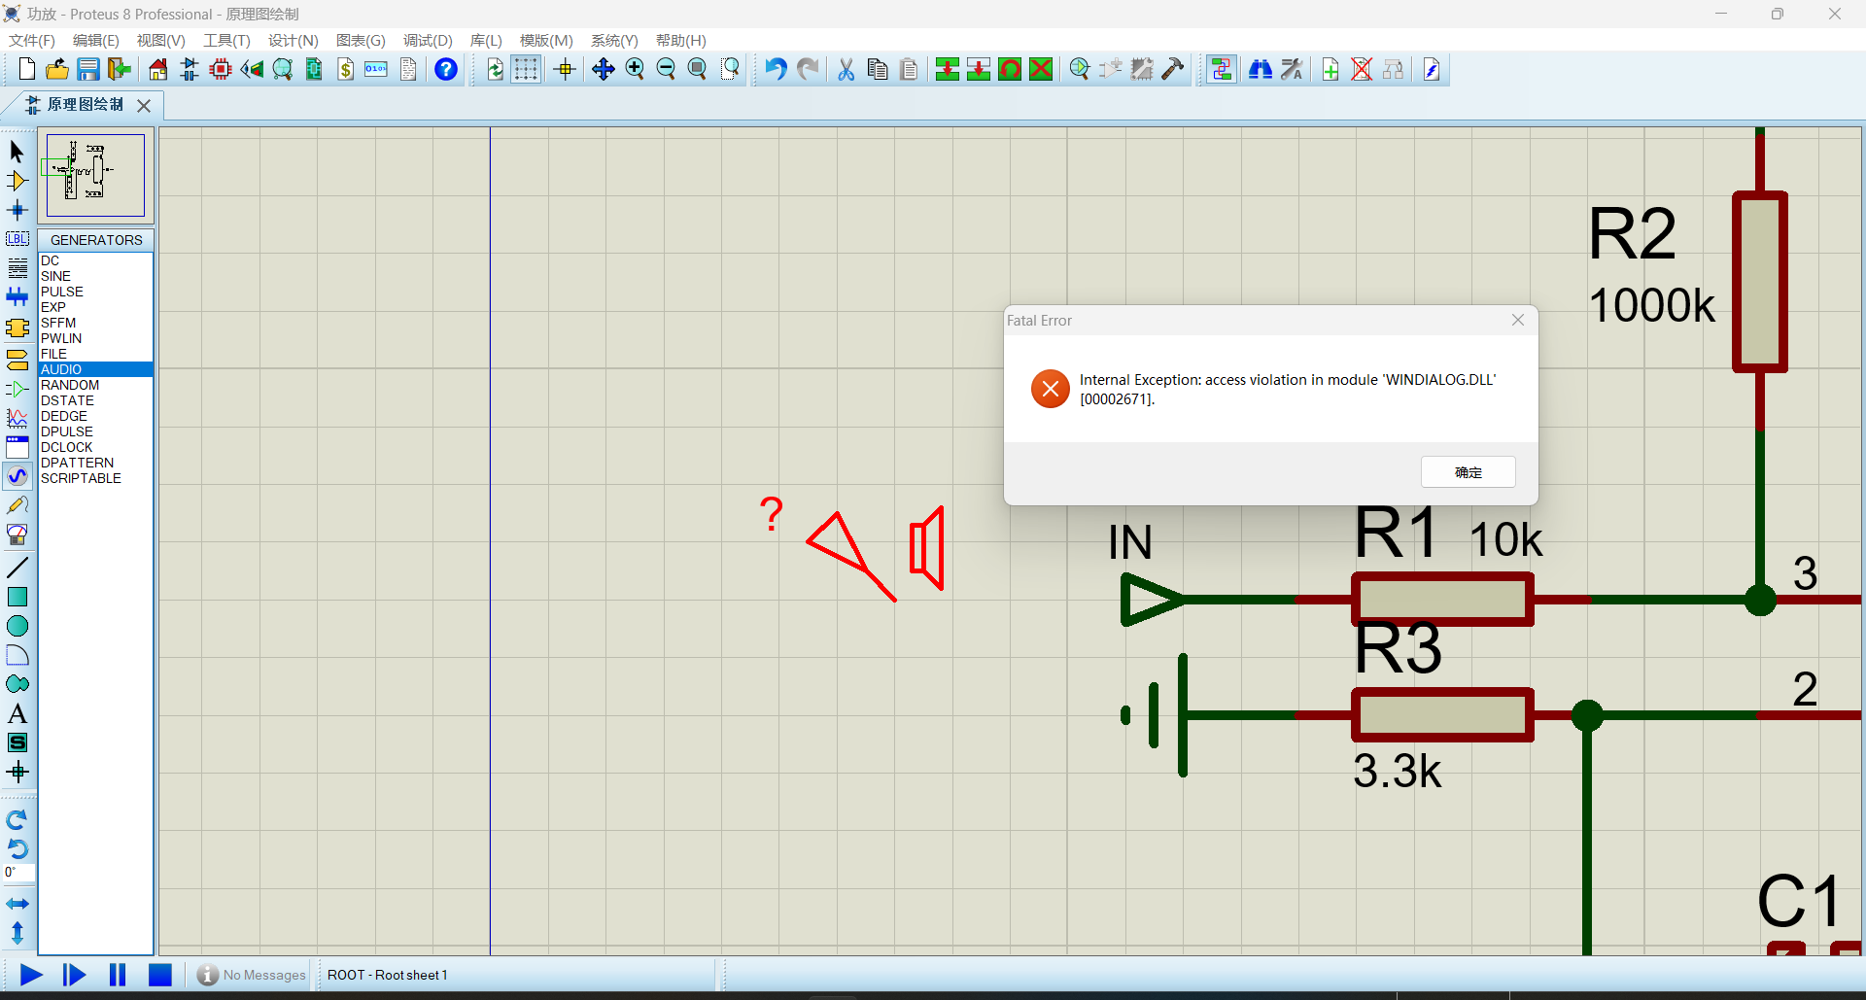1866x1000 pixels.
Task: Select the Generator mode tool in sidebar
Action: tap(17, 476)
